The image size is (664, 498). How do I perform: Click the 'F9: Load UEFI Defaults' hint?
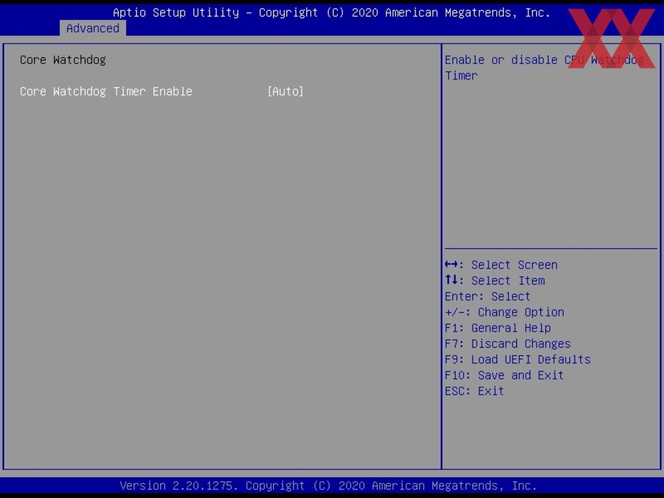coord(518,359)
